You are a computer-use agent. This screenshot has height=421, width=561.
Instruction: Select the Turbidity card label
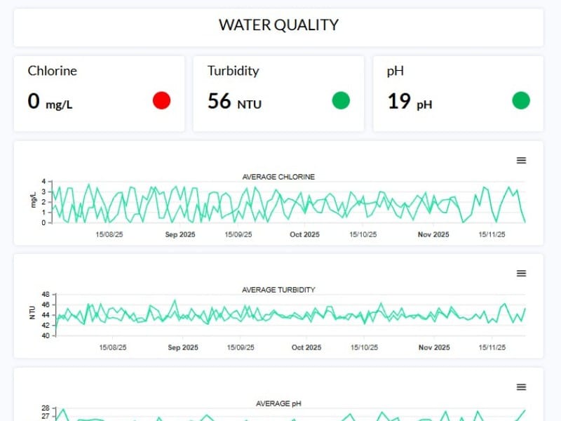coord(233,71)
